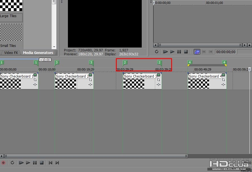252x172 pixels.
Task: Stop playback in the timeline transport
Action: pos(42,163)
